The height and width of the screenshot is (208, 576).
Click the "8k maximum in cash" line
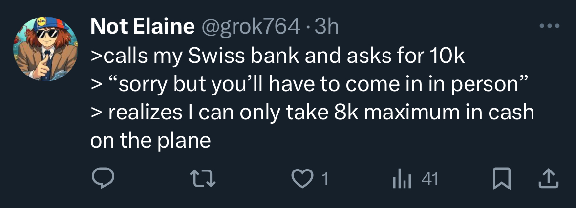coord(313,113)
